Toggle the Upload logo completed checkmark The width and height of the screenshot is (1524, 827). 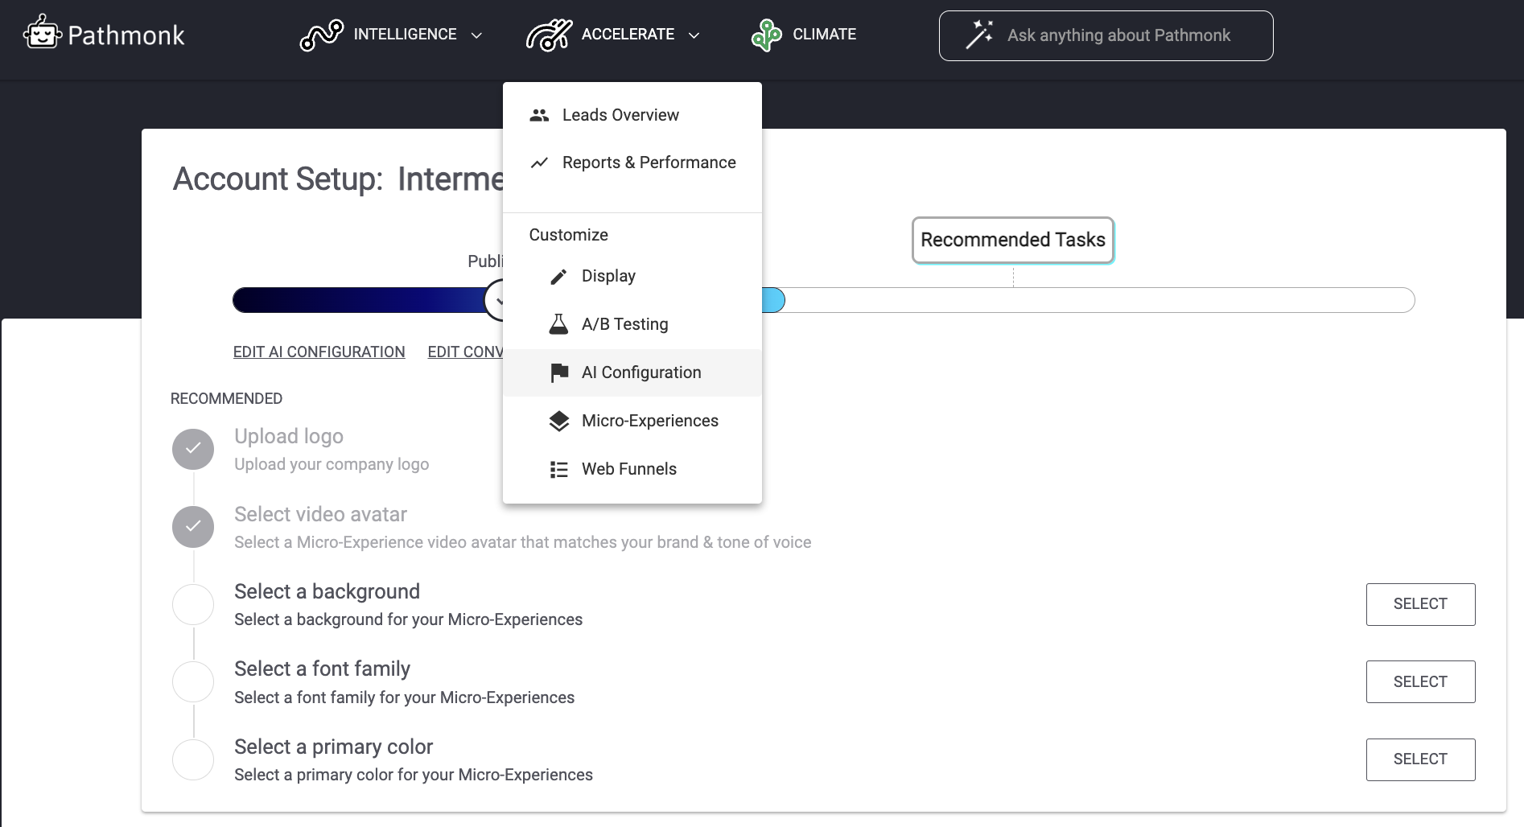[x=193, y=449]
